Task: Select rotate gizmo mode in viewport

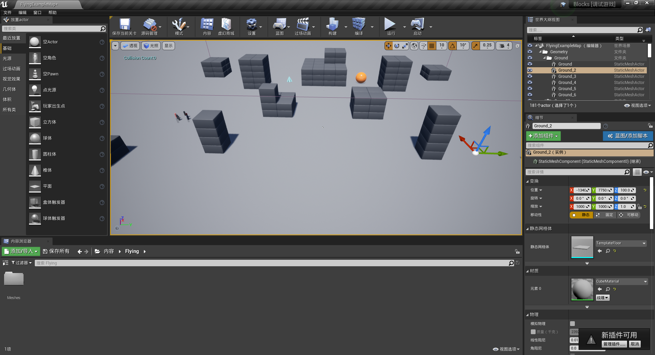Action: pyautogui.click(x=397, y=46)
